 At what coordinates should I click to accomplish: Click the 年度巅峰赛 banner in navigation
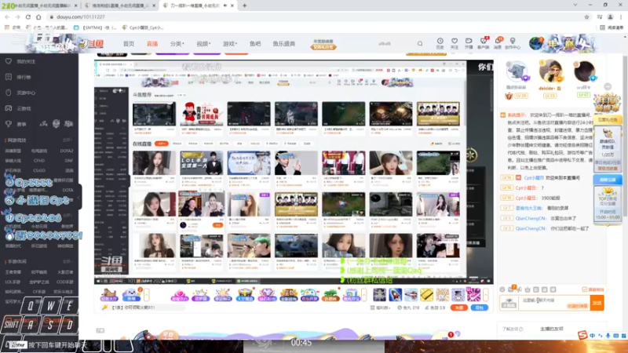(323, 45)
